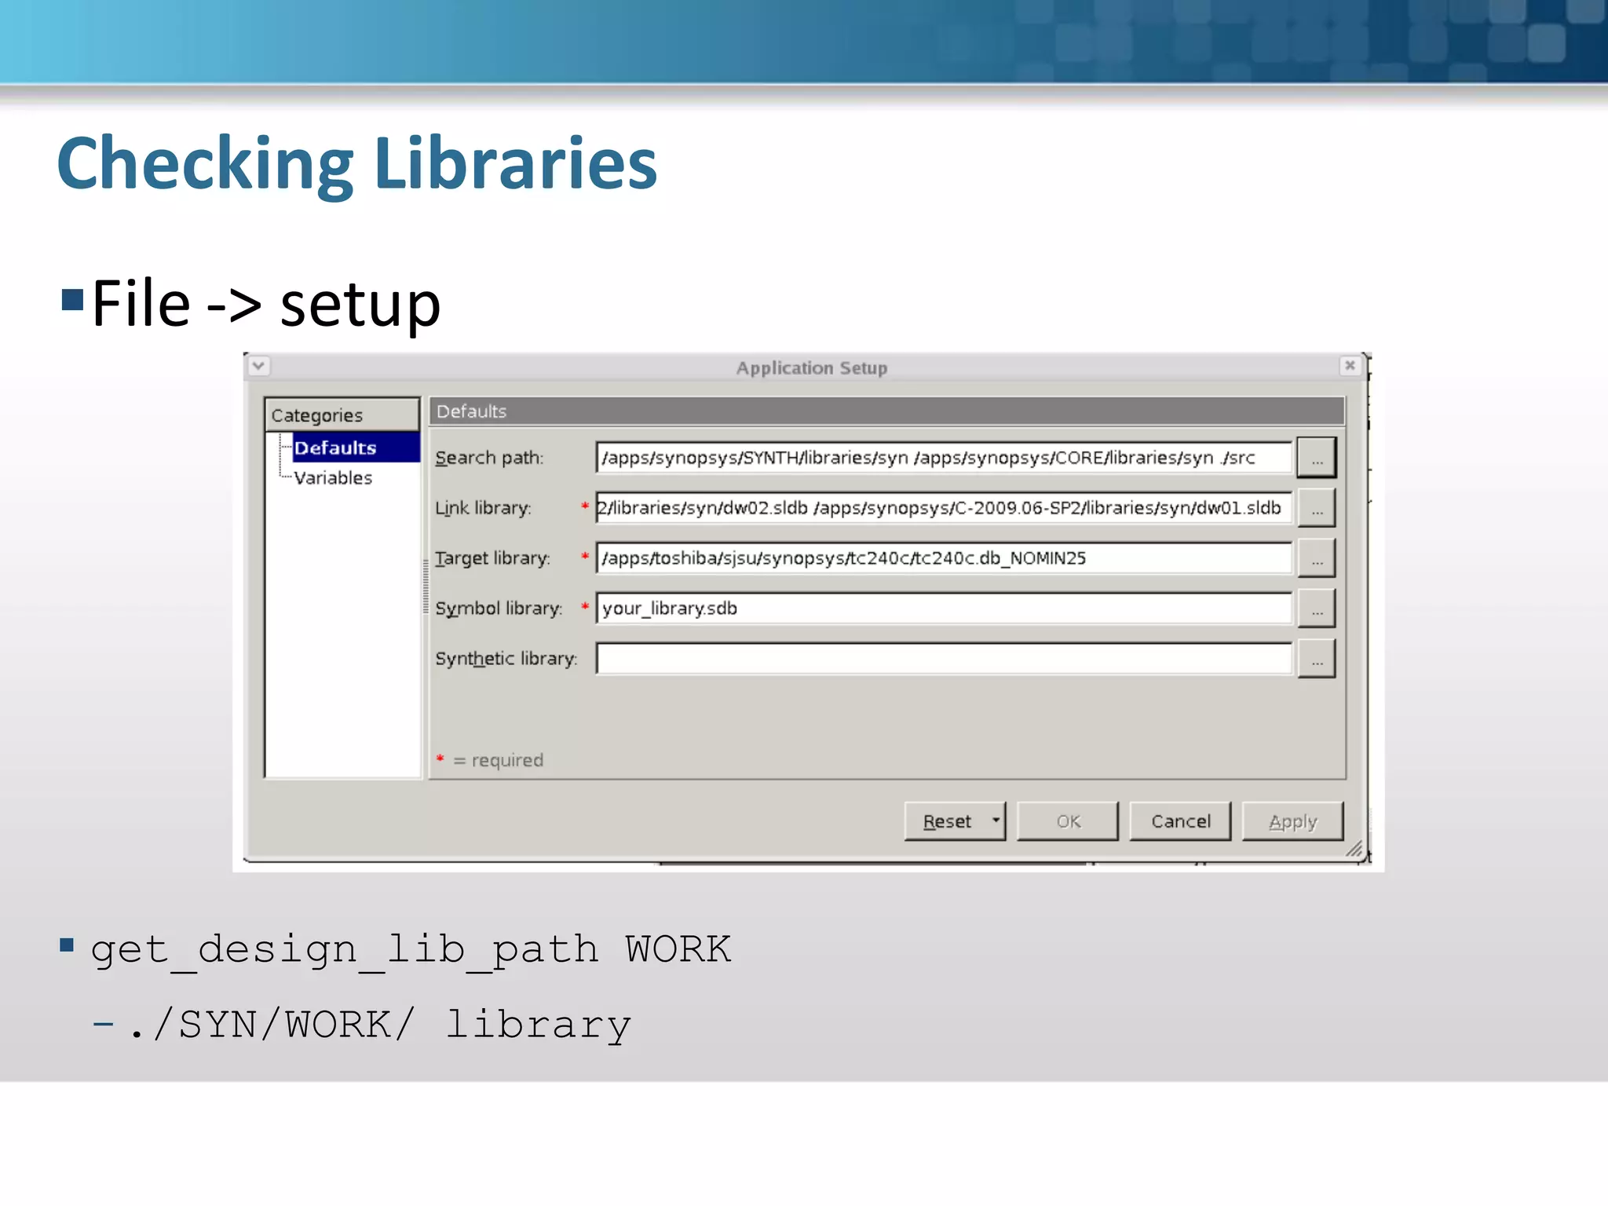Click the Target library input field
Image resolution: width=1608 pixels, height=1206 pixels.
point(944,557)
